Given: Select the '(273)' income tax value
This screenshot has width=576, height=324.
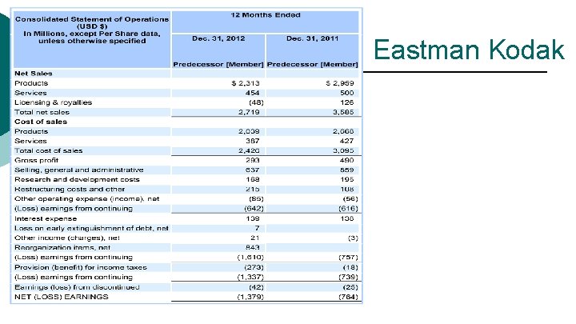Looking at the screenshot, I should click(x=254, y=267).
